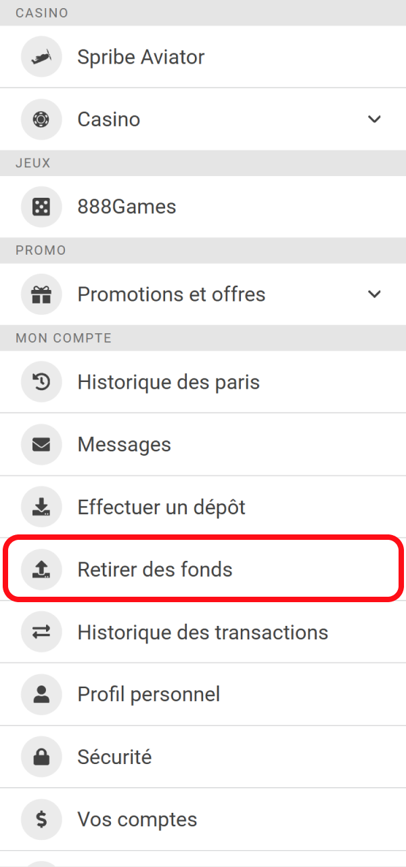Open the Historique des paris menu item
Screen dimensions: 406x867
pyautogui.click(x=168, y=382)
